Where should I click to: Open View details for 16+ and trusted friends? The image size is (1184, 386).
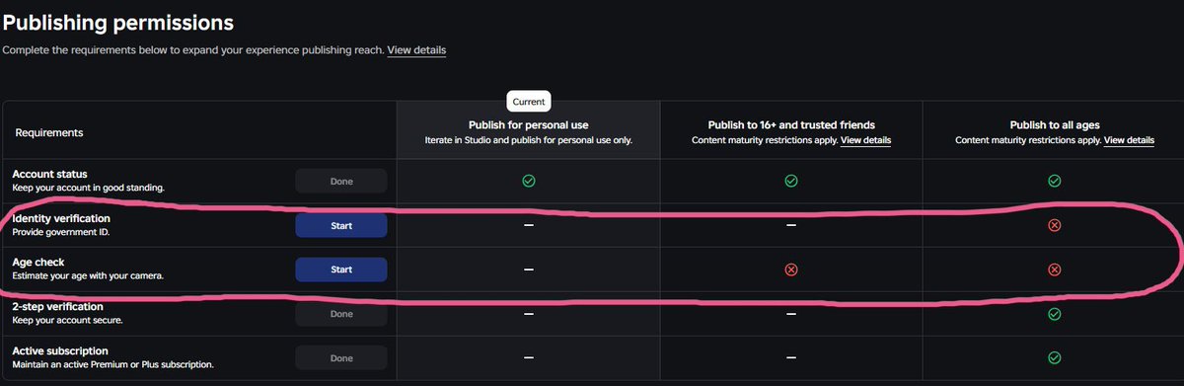(865, 140)
